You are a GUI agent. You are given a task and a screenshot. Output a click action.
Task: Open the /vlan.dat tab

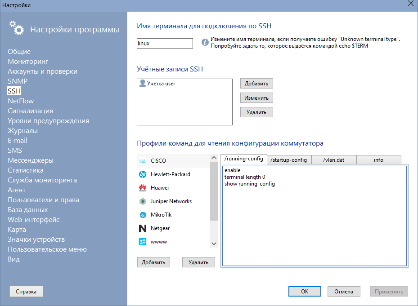pyautogui.click(x=333, y=160)
